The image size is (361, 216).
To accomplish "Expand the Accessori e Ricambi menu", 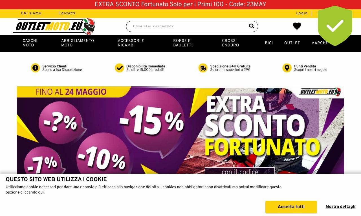I will (131, 43).
